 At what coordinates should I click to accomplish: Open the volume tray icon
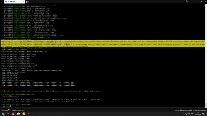(x=189, y=114)
